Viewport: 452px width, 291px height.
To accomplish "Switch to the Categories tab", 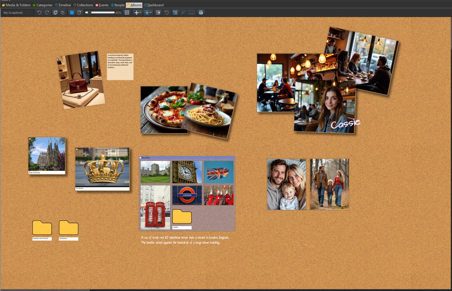I will click(42, 5).
